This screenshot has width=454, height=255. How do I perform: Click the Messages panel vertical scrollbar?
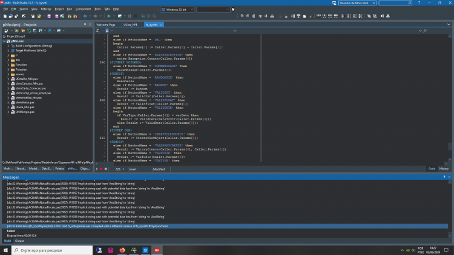tap(450, 209)
